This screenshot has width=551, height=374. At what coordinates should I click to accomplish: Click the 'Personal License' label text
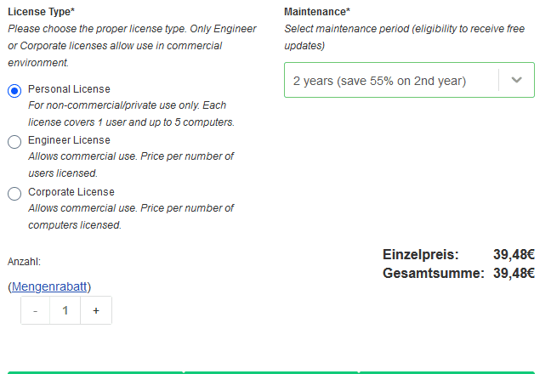[x=69, y=89]
